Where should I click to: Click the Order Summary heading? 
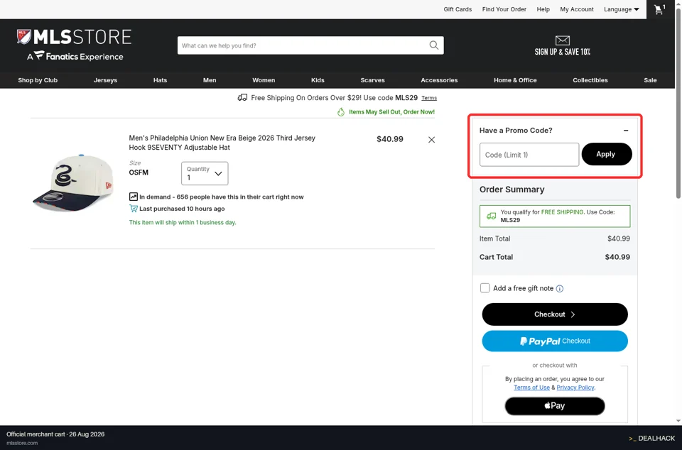coord(512,190)
